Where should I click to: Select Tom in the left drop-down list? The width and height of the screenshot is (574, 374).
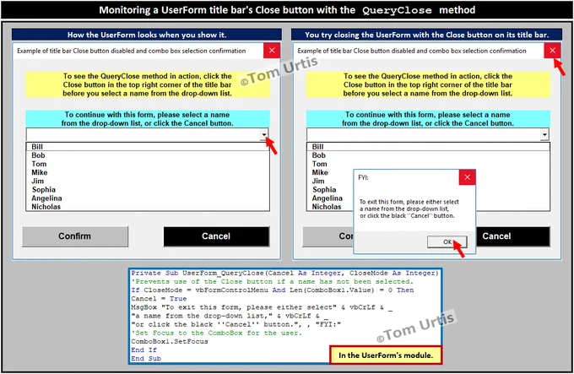(148, 164)
